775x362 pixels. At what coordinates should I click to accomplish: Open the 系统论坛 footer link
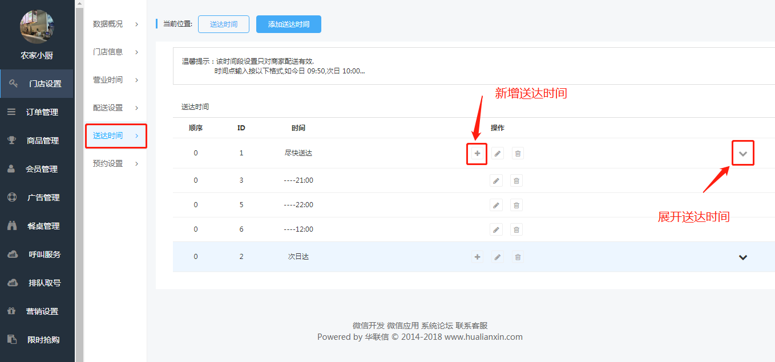(x=437, y=326)
